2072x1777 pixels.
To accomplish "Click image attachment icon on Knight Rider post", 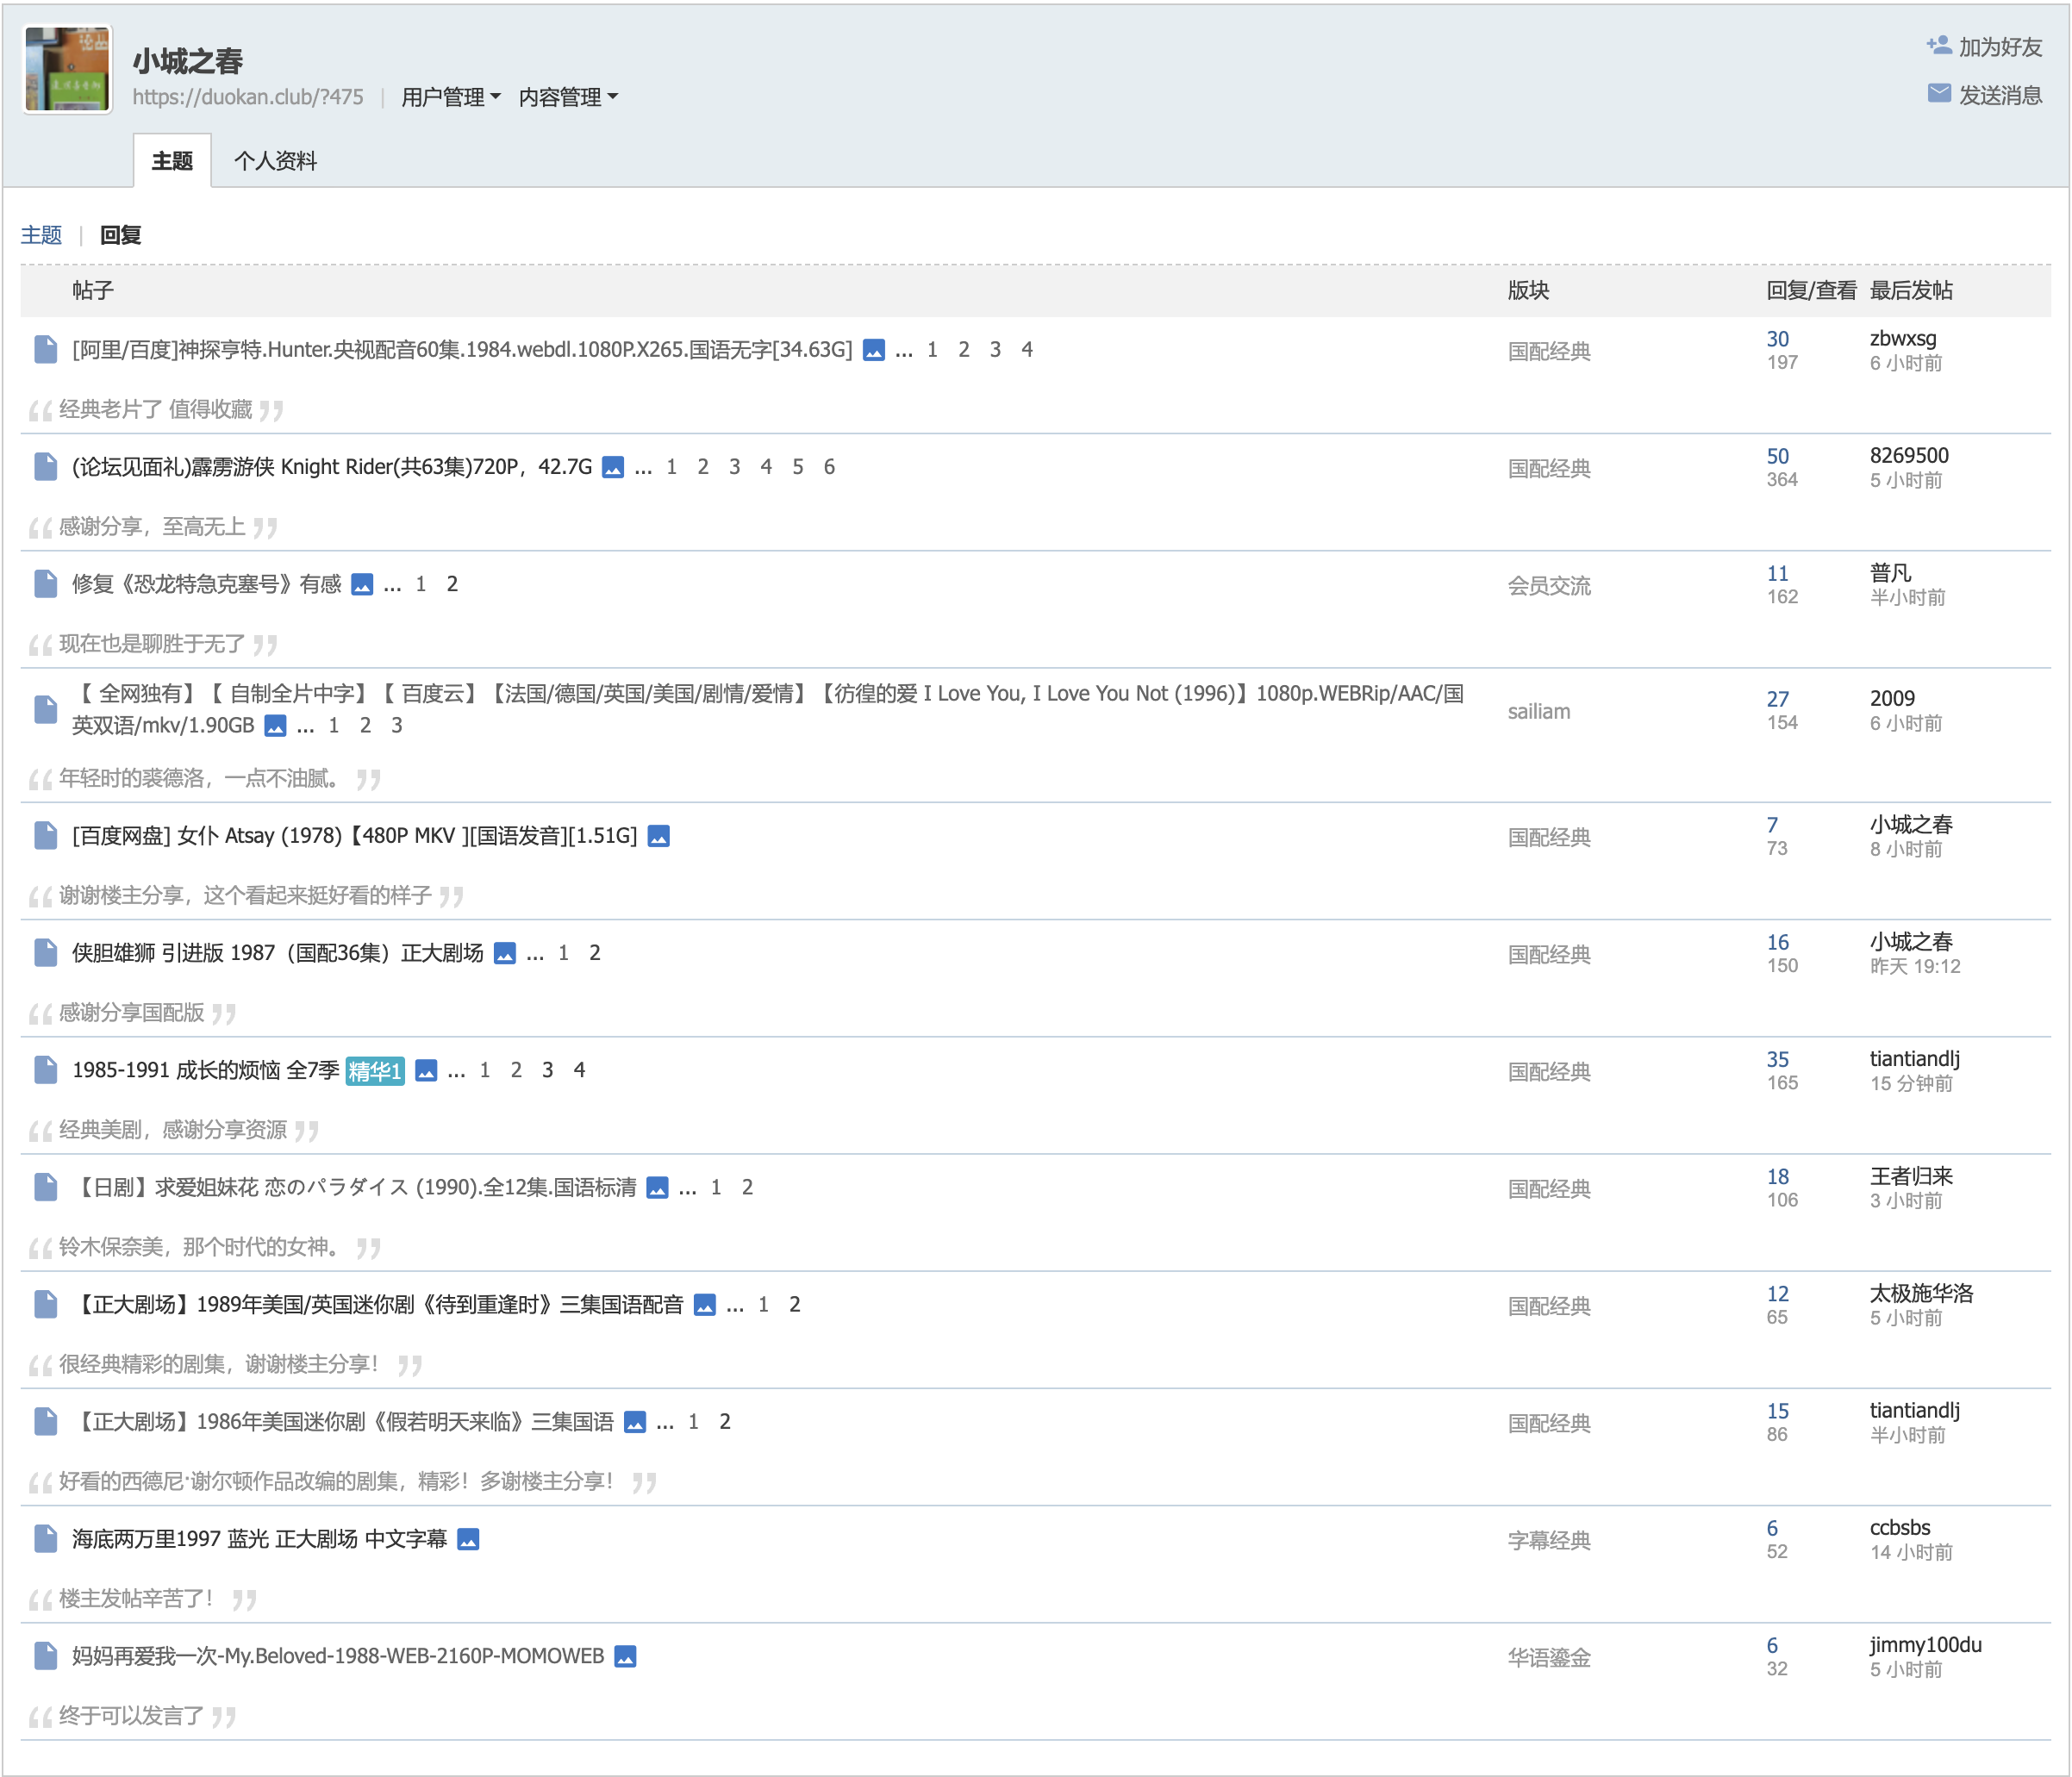I will tap(613, 467).
